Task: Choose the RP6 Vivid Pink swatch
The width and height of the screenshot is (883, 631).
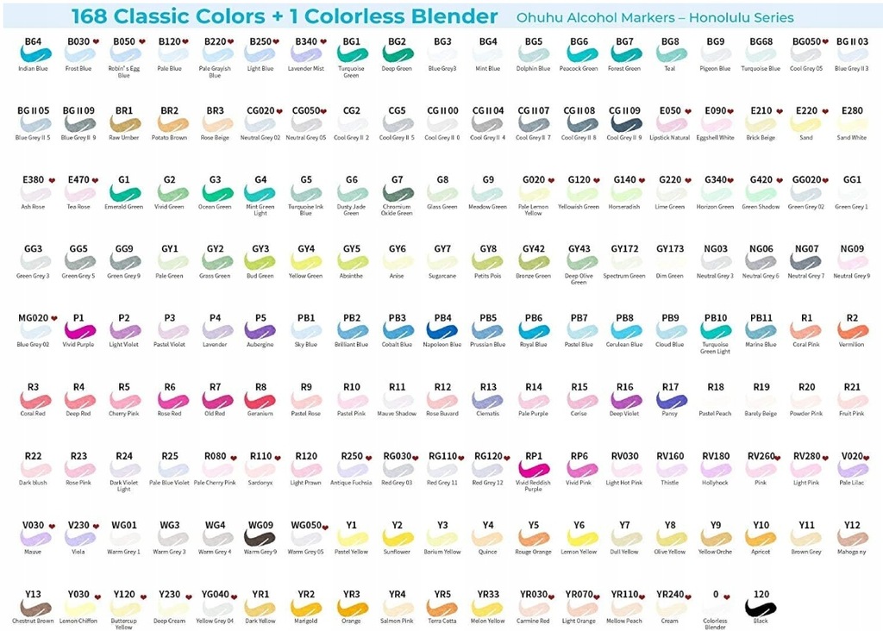Action: [582, 470]
